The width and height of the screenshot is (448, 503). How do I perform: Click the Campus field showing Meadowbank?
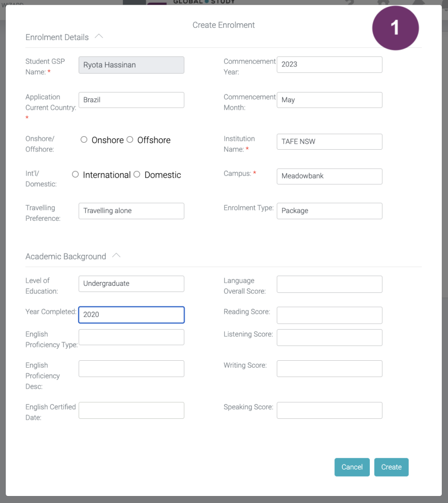329,176
